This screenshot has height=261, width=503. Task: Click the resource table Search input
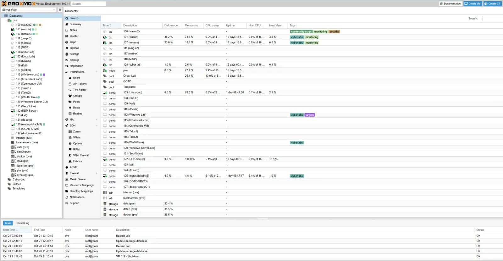[x=492, y=19]
